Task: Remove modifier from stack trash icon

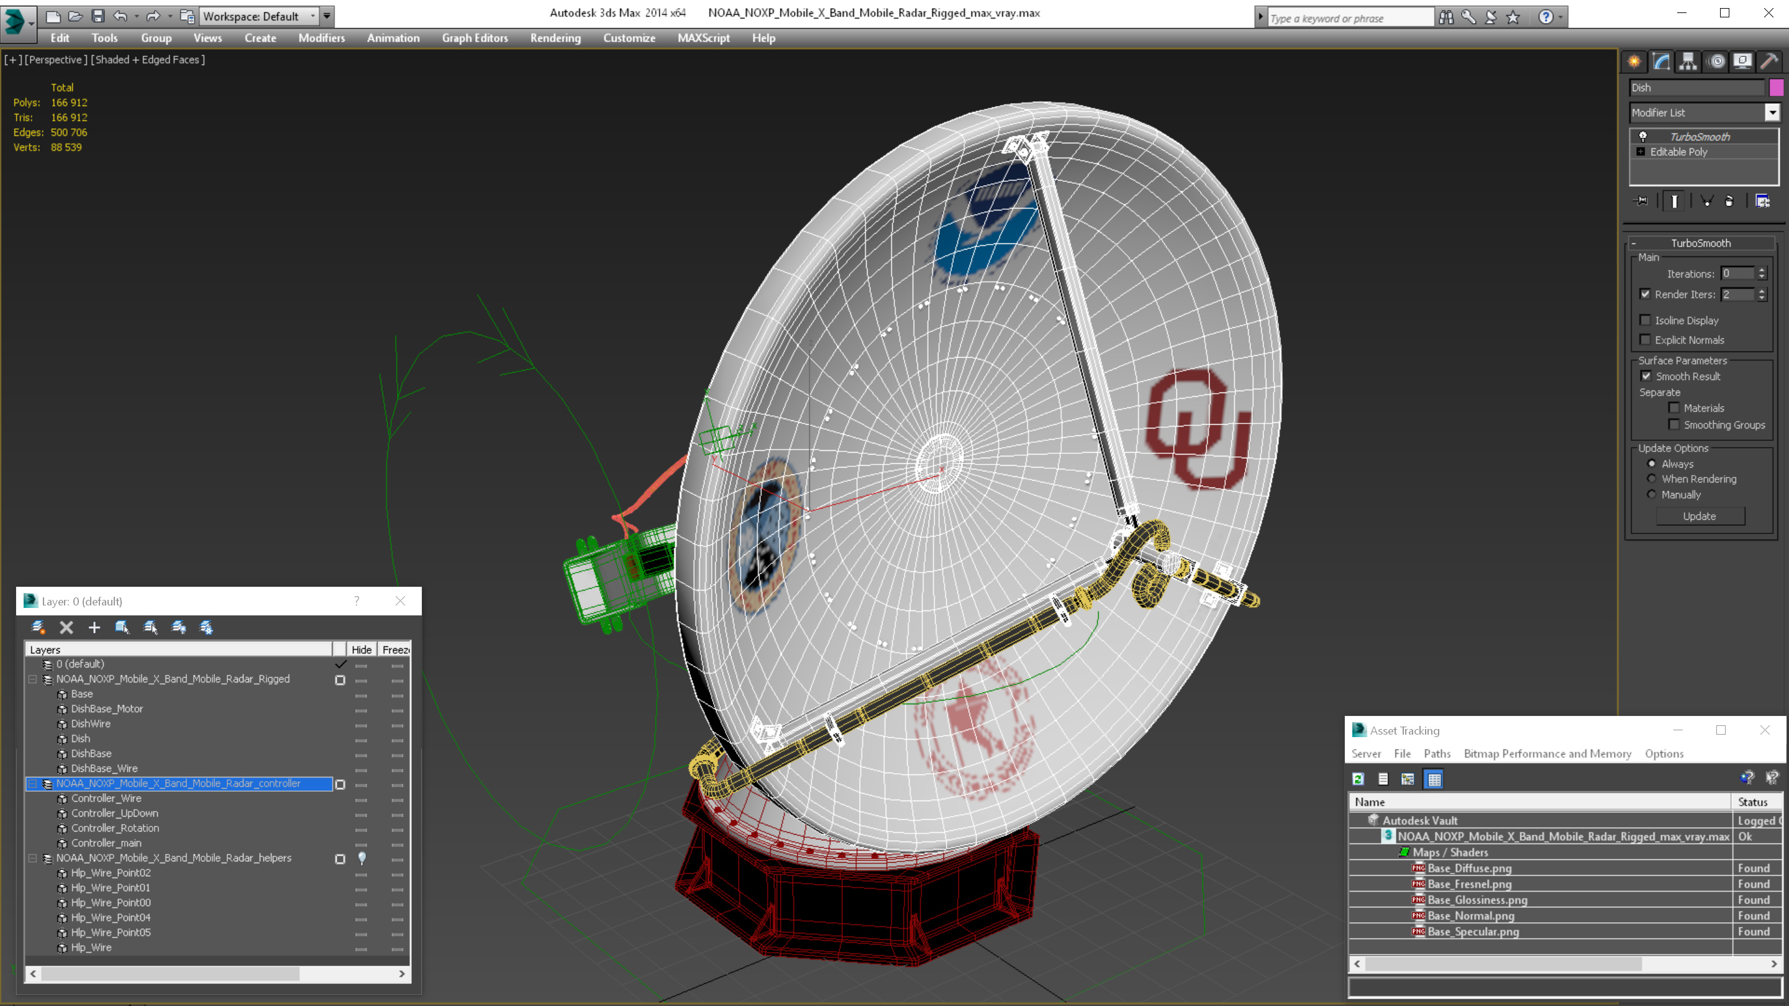Action: point(1729,201)
